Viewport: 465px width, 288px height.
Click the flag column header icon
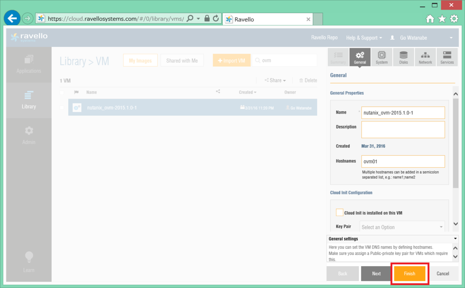pos(76,92)
